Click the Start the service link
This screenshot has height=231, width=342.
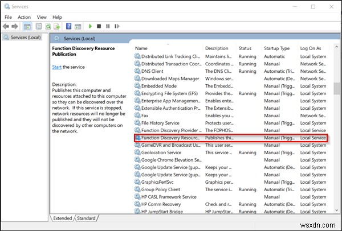(57, 67)
